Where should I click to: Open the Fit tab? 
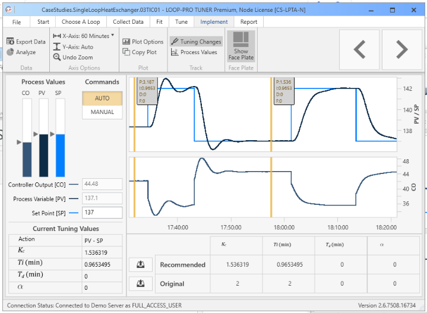[159, 22]
